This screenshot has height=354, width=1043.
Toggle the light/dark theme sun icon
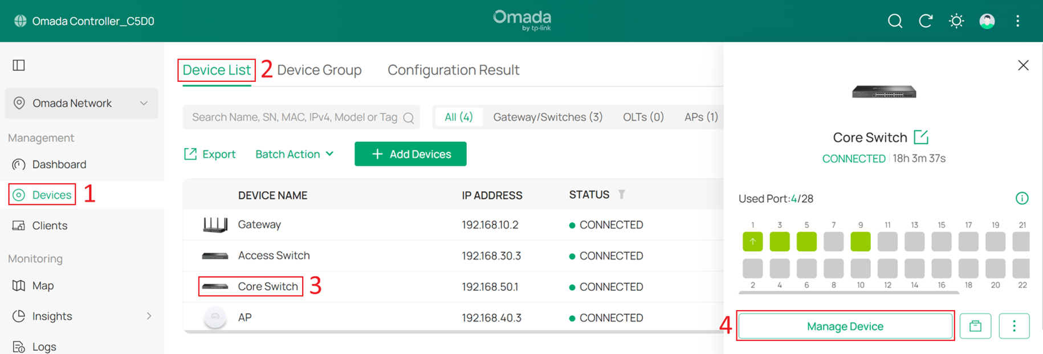pyautogui.click(x=956, y=21)
